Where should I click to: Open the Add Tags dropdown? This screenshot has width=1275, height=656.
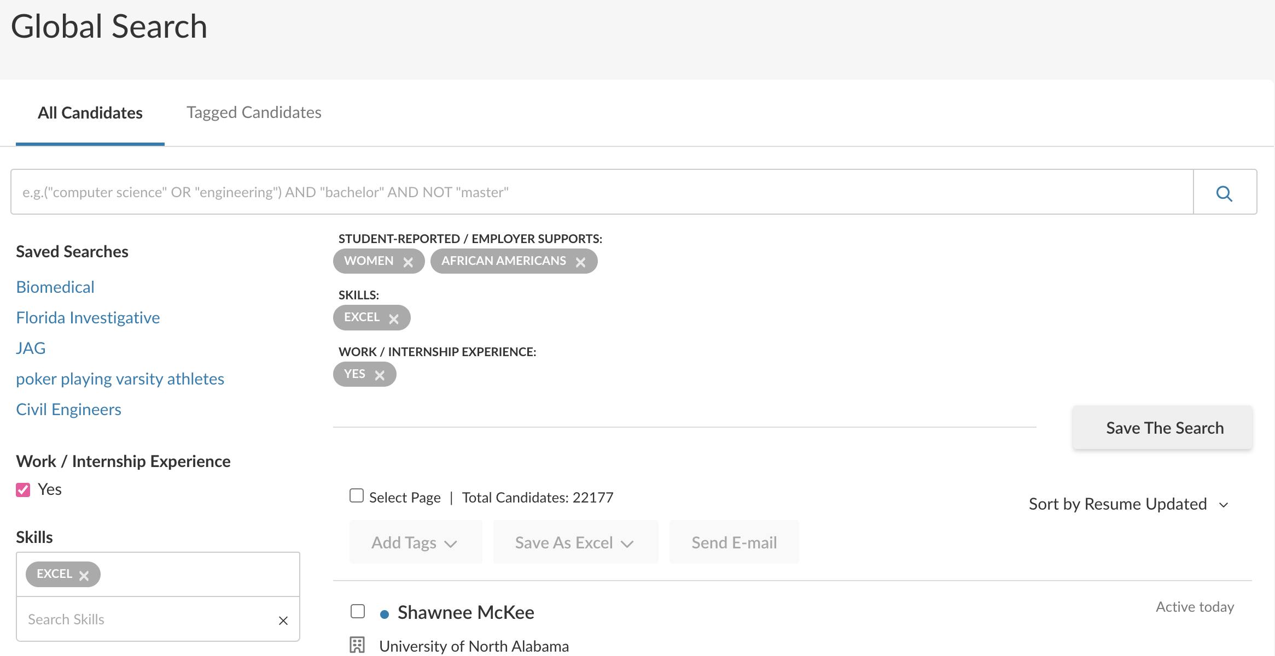coord(415,542)
